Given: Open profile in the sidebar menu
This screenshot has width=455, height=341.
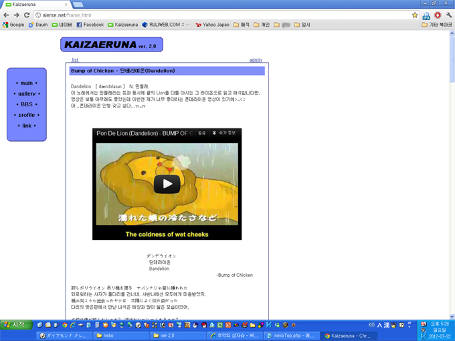Looking at the screenshot, I should [x=26, y=115].
